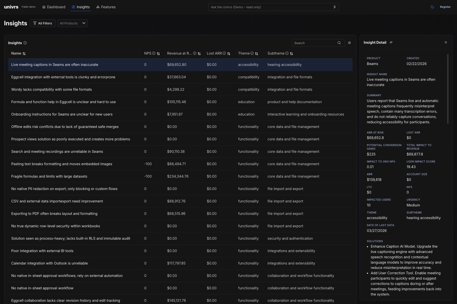This screenshot has width=457, height=304.
Task: Select 'Fragile formulas and limits with large datasets'
Action: click(180, 176)
